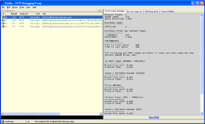Click the China (Modem) heading

click(113, 85)
